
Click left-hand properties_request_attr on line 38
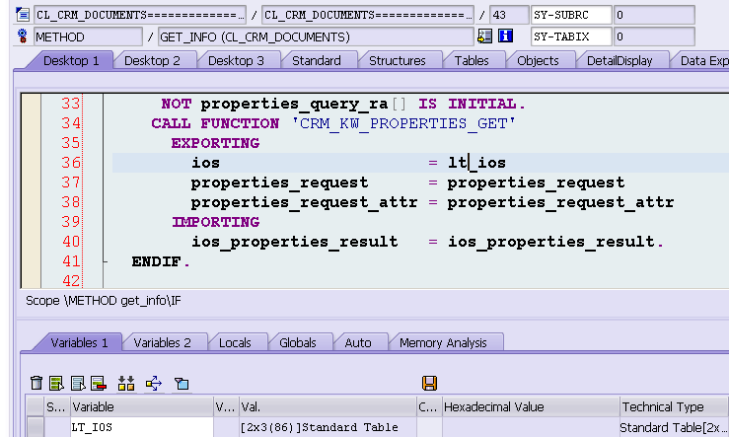(x=304, y=202)
